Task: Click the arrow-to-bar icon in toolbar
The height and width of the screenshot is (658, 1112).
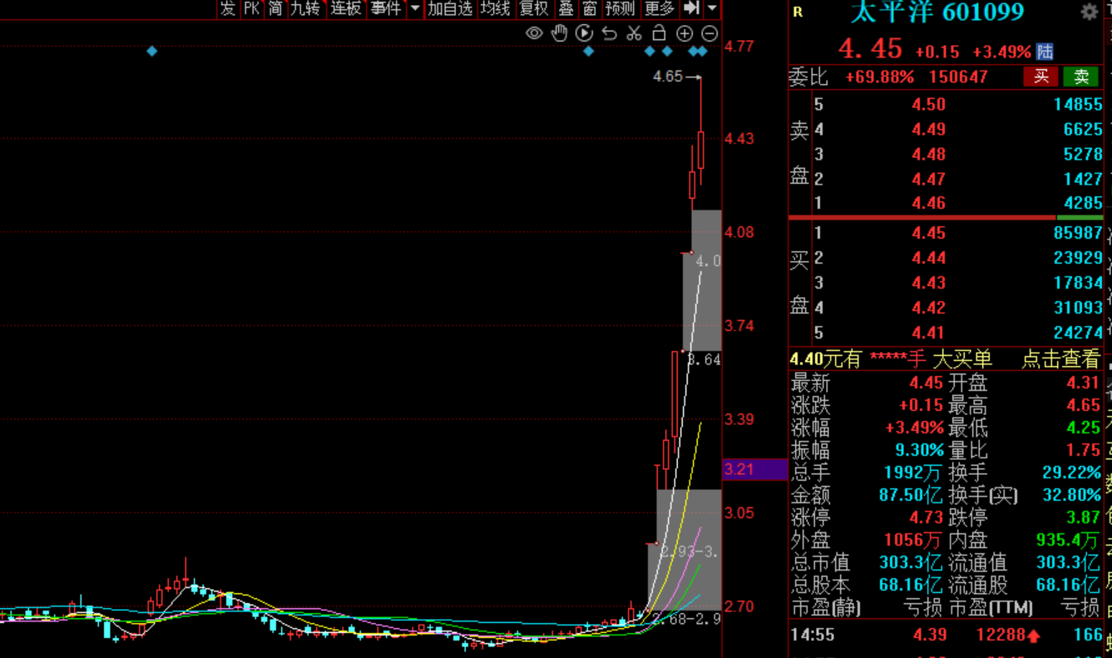Action: click(691, 8)
